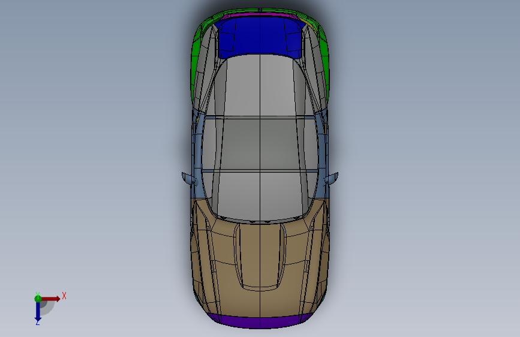Click the red X axis arrow of the triad
520x337 pixels.
click(x=50, y=299)
